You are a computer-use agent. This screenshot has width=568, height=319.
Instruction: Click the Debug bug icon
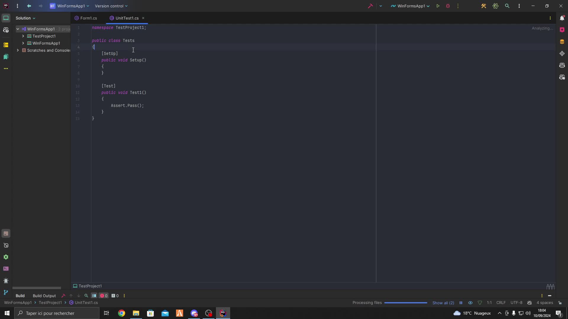[448, 6]
